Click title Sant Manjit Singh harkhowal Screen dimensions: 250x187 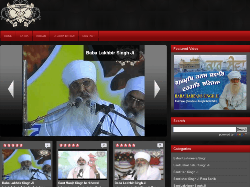pos(79,183)
